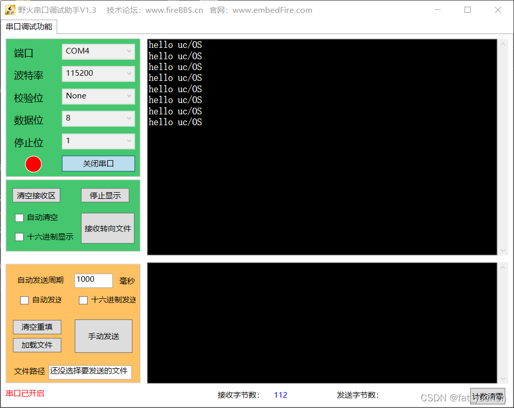Enable the 十六进制显示 checkbox

[20, 237]
